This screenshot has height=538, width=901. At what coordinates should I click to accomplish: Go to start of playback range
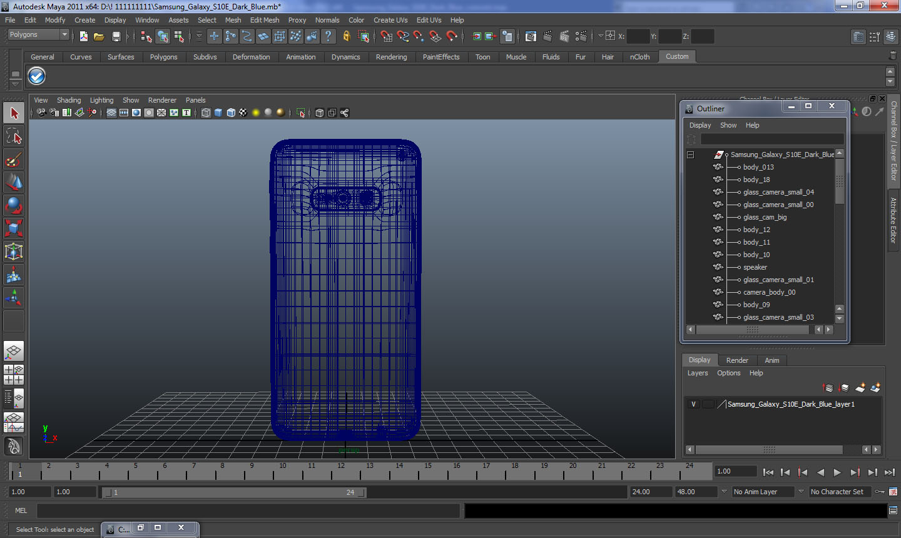[768, 472]
